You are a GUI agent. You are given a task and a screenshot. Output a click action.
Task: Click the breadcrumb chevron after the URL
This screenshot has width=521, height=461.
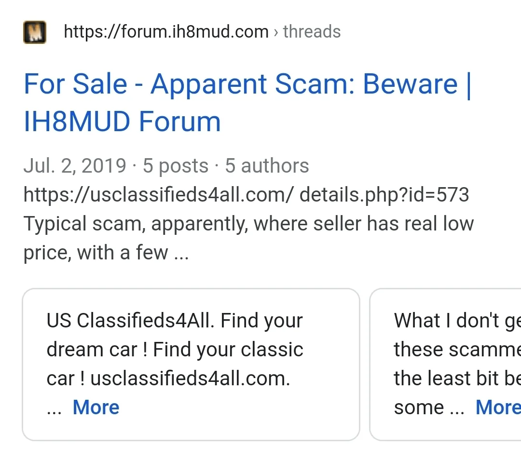pyautogui.click(x=276, y=32)
